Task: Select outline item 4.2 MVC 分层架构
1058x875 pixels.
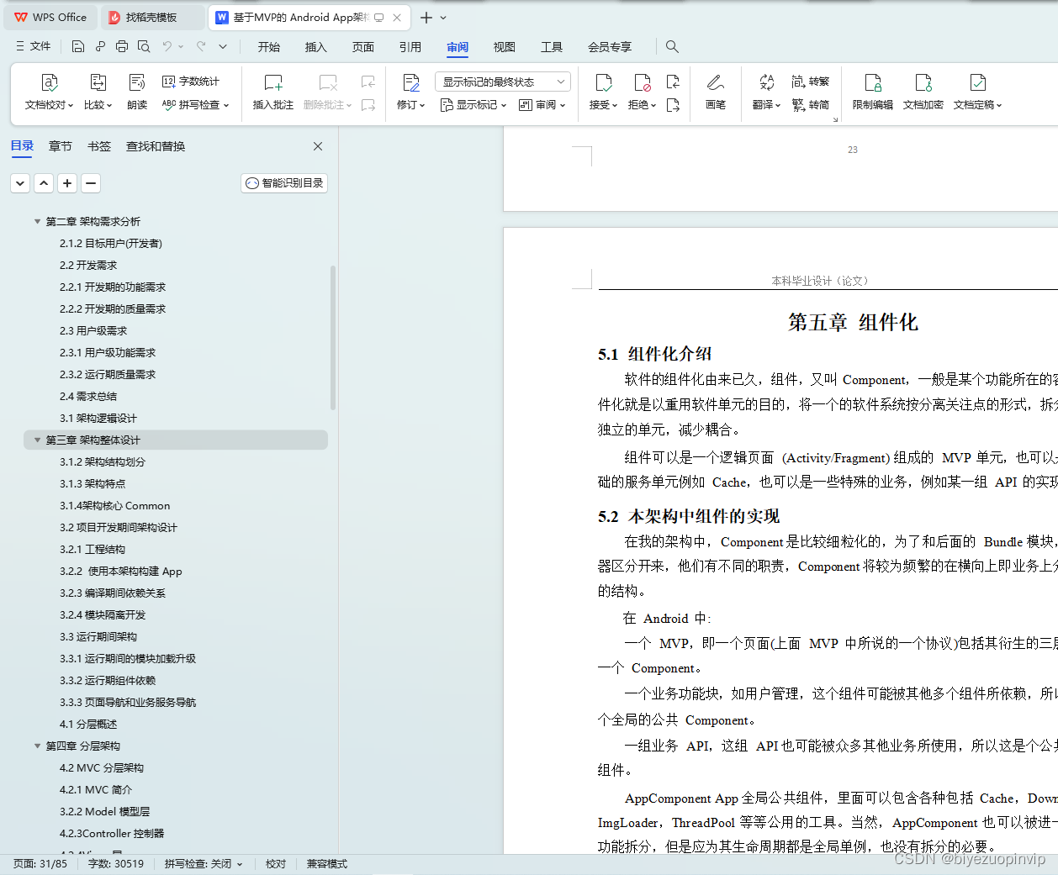Action: coord(102,768)
